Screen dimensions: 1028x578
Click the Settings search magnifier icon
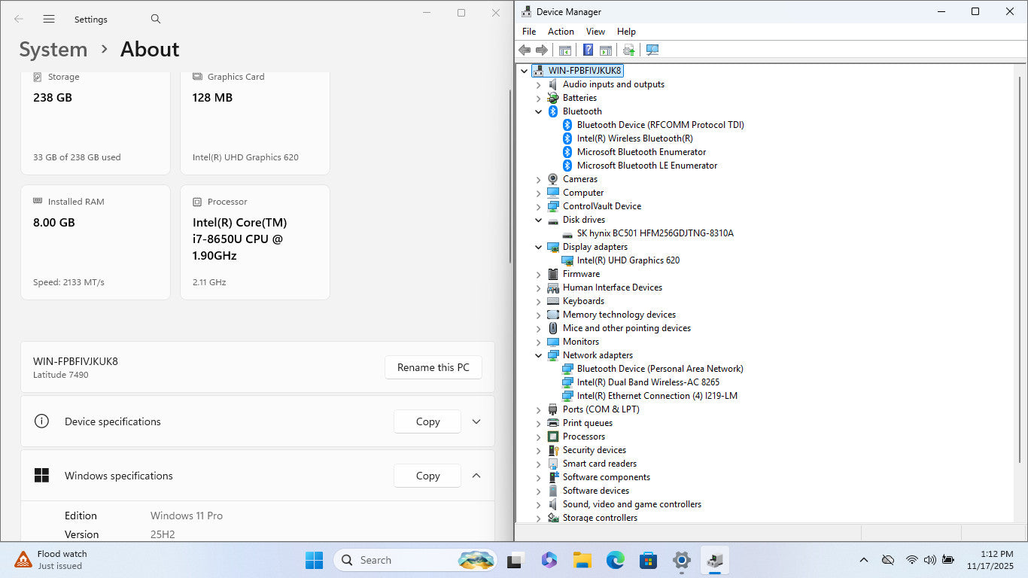coord(156,19)
